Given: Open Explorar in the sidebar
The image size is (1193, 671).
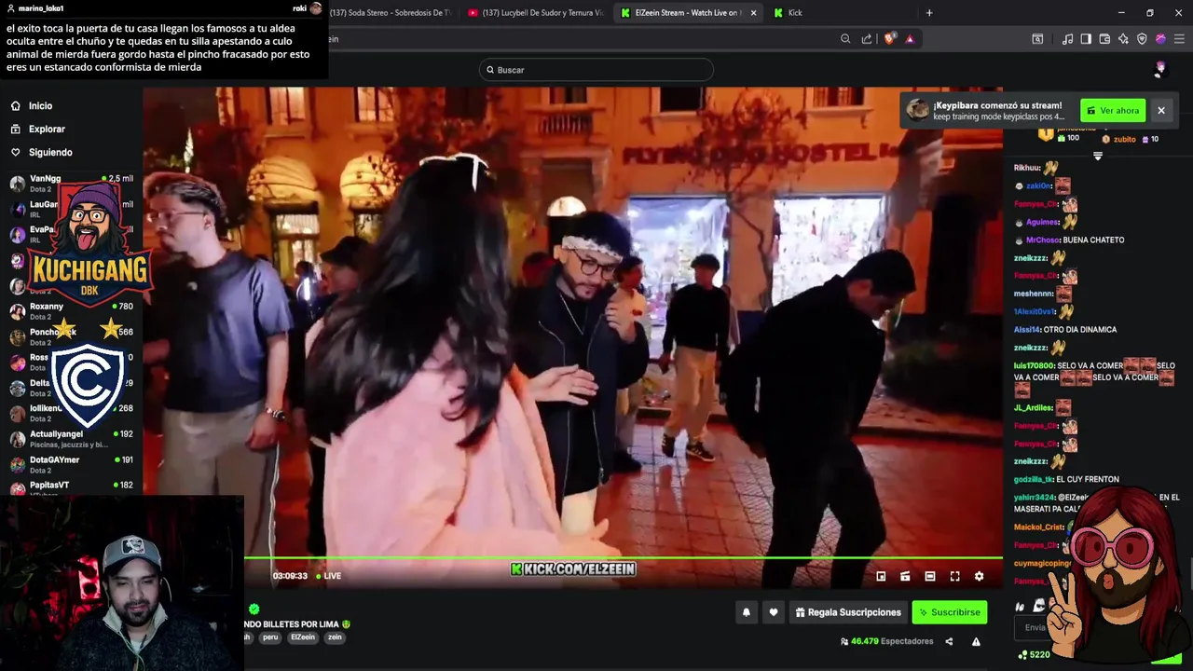Looking at the screenshot, I should tap(47, 130).
